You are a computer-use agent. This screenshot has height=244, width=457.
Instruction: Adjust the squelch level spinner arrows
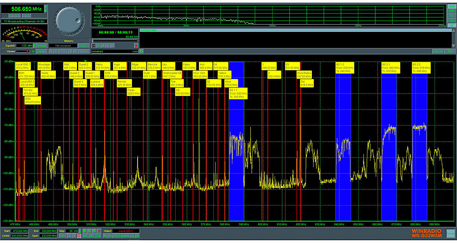pos(34,45)
